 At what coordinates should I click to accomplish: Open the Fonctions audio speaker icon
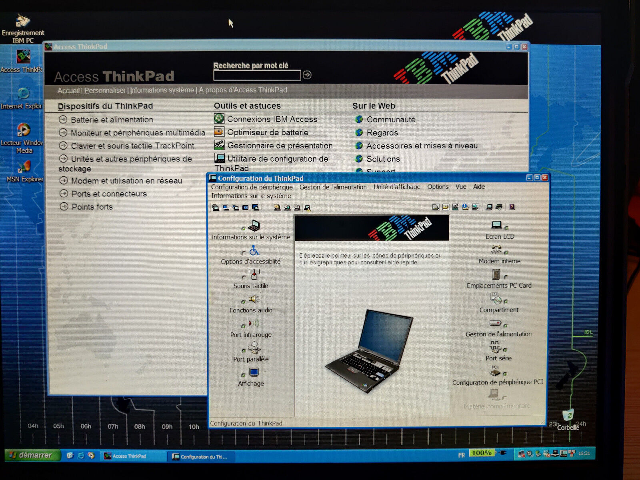254,299
